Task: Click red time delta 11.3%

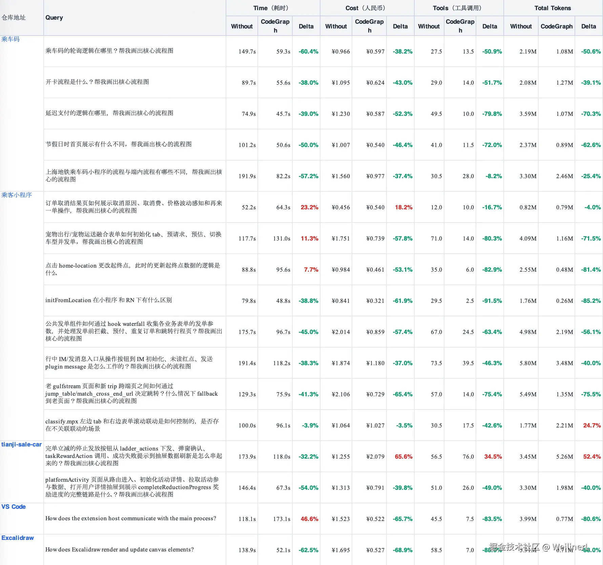Action: pos(309,238)
